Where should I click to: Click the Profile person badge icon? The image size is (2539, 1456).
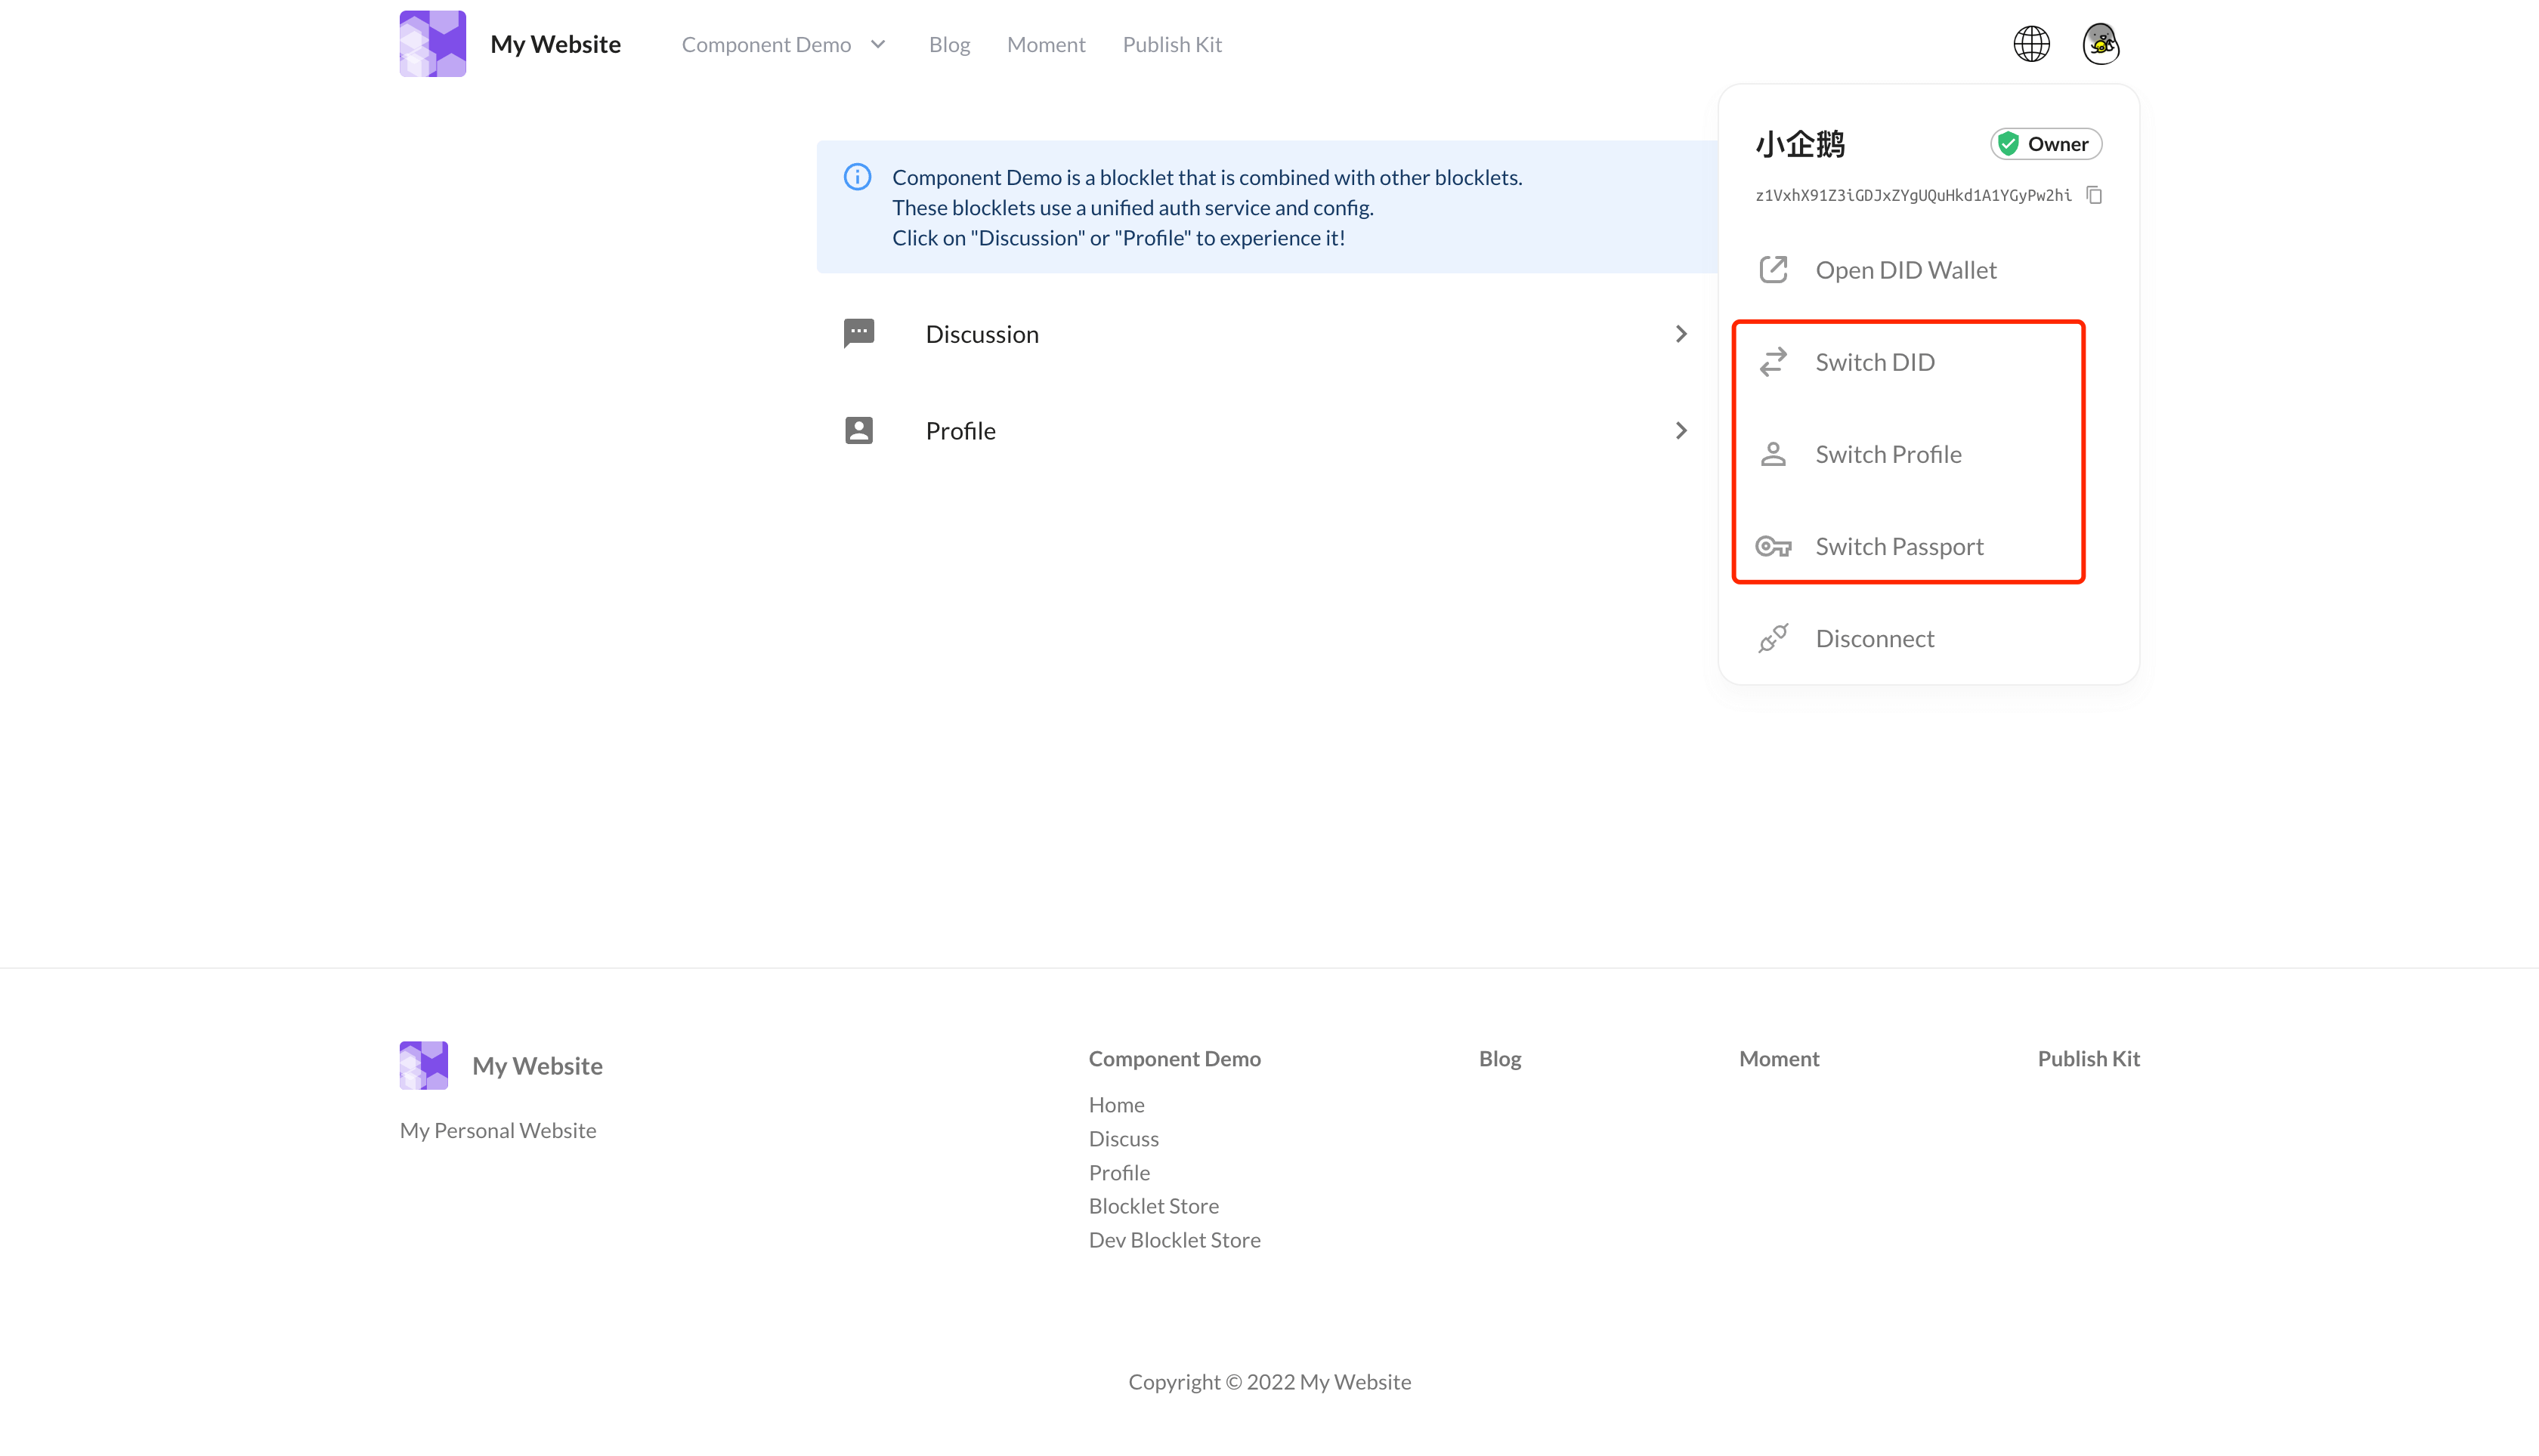pos(858,430)
